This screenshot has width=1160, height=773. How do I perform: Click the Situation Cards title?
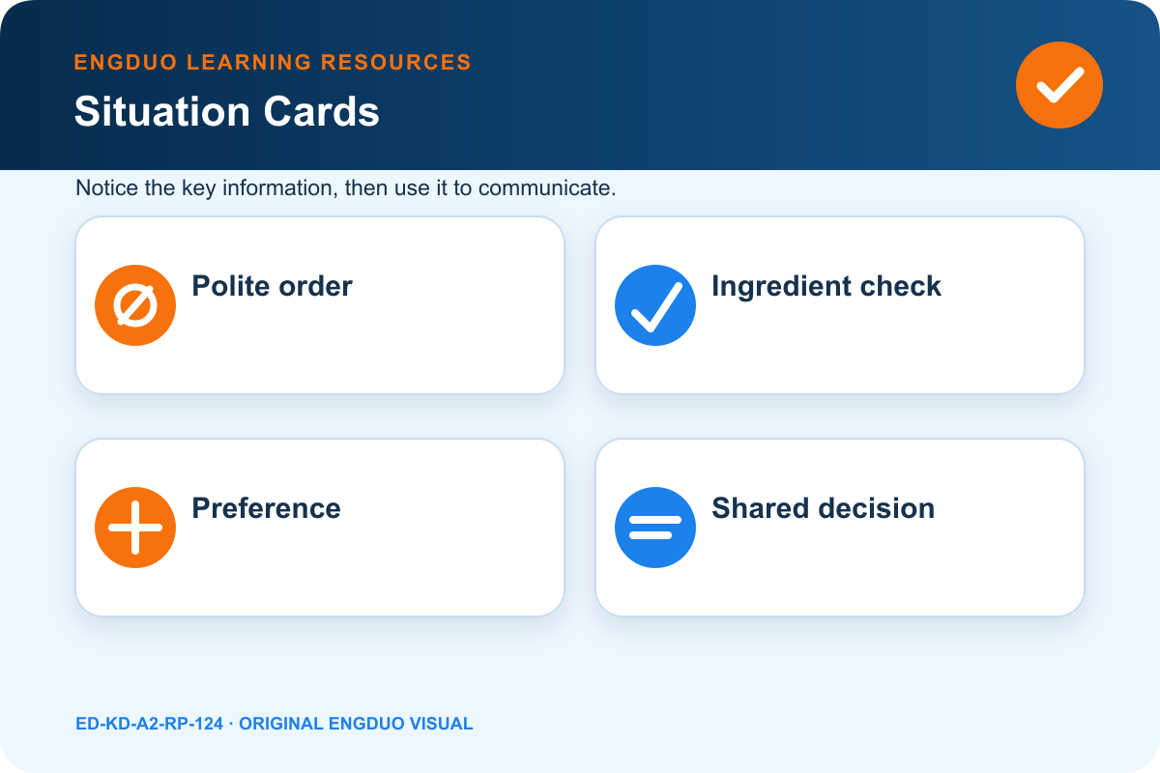227,112
